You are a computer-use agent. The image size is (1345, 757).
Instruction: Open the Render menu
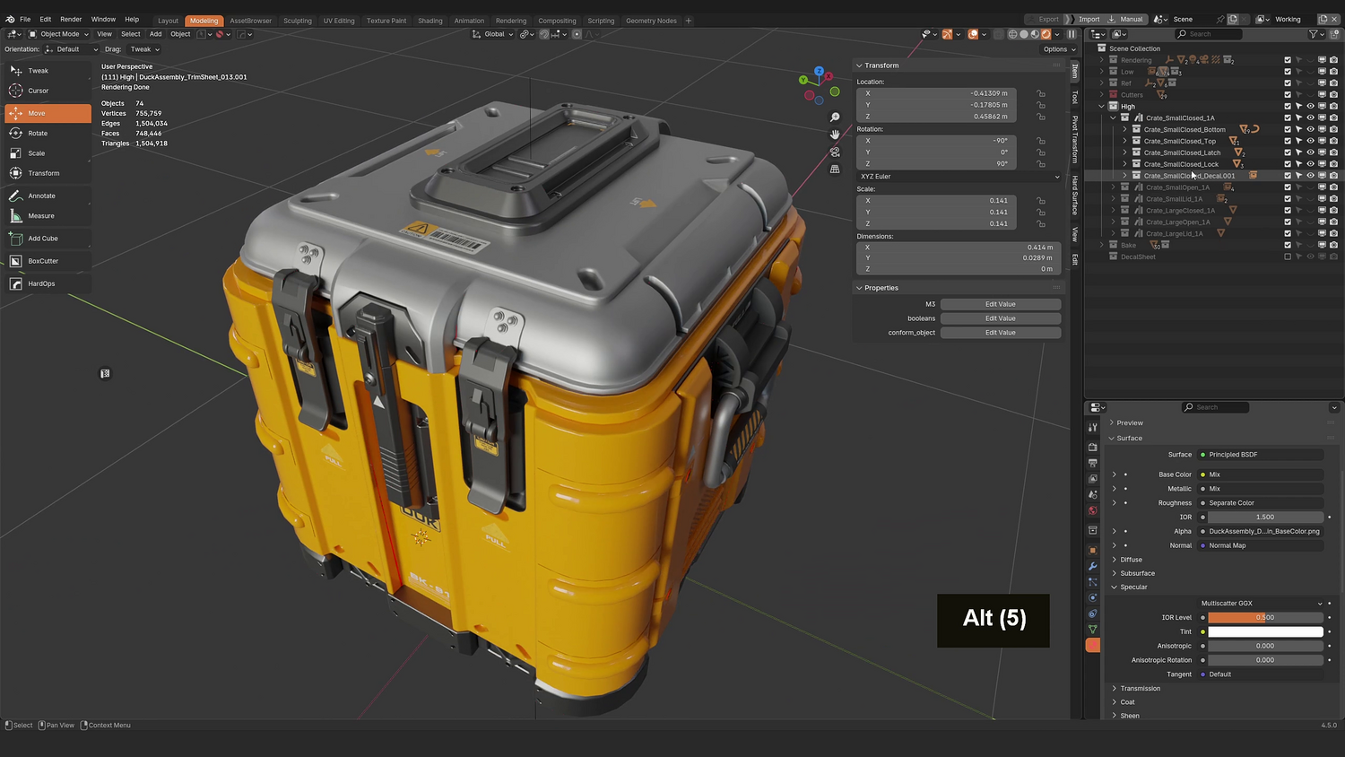(71, 19)
